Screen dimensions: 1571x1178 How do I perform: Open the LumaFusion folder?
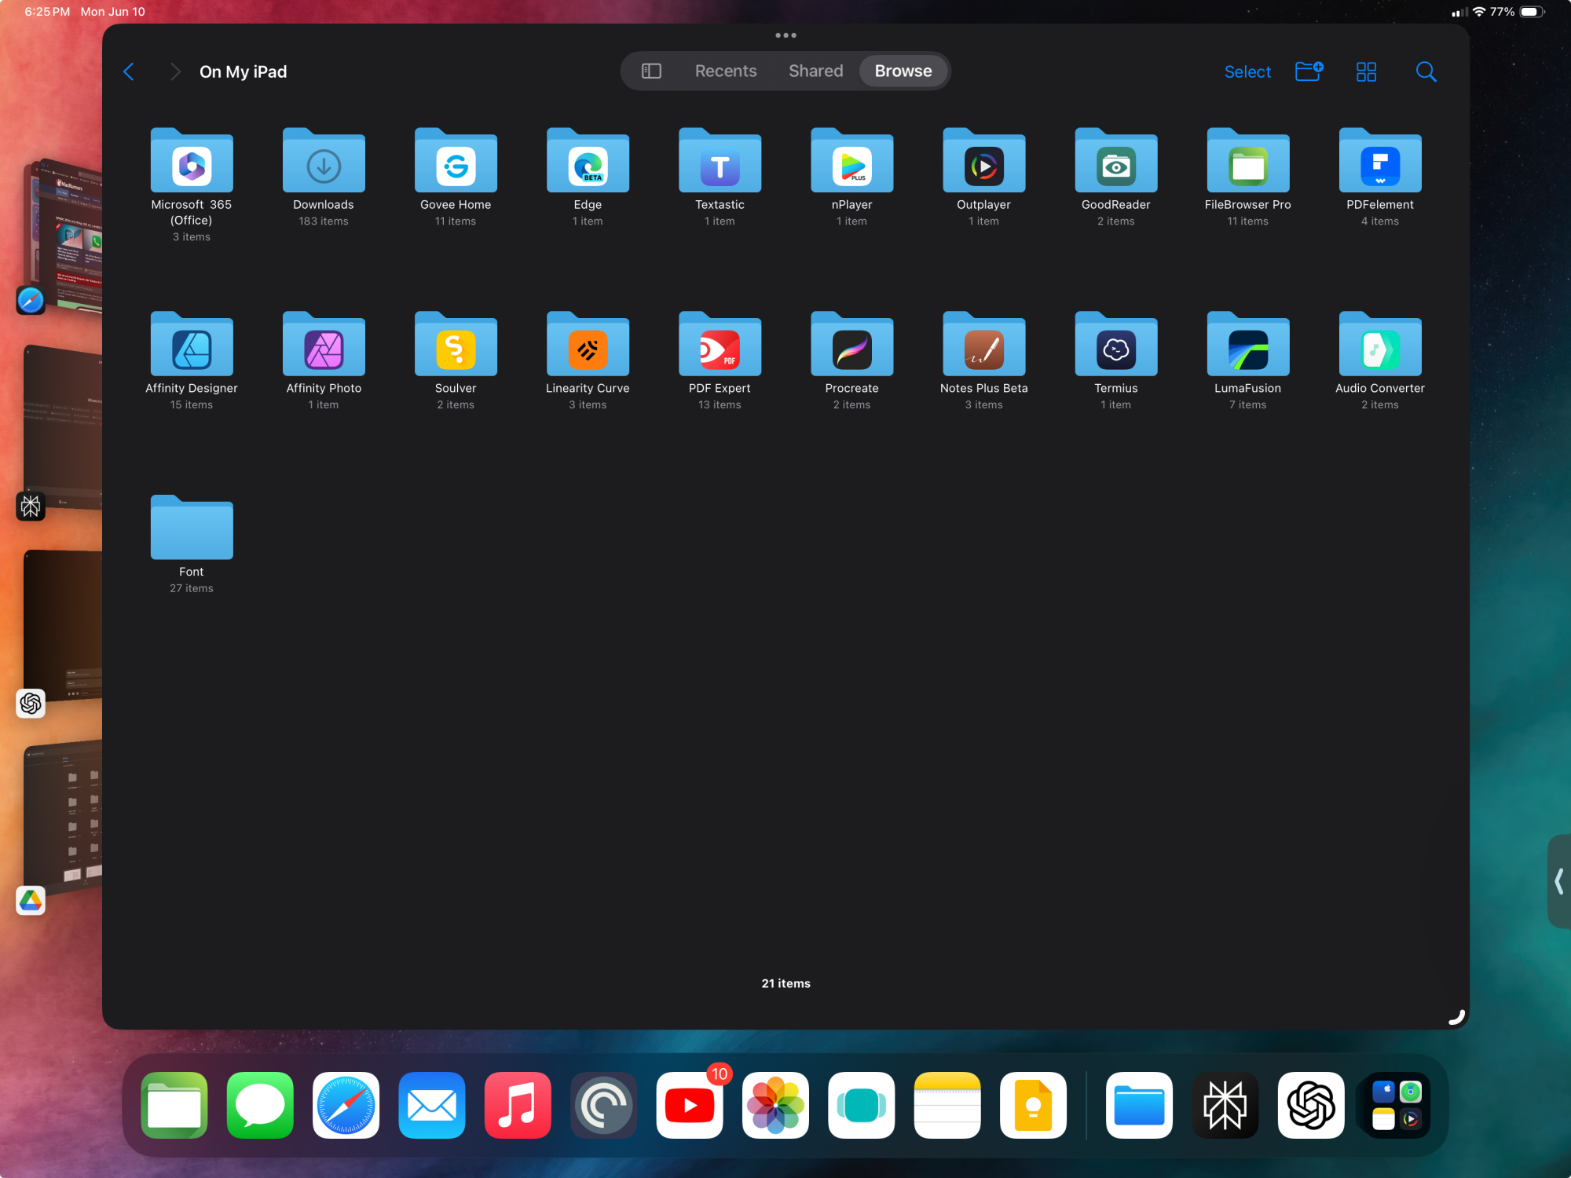point(1247,345)
